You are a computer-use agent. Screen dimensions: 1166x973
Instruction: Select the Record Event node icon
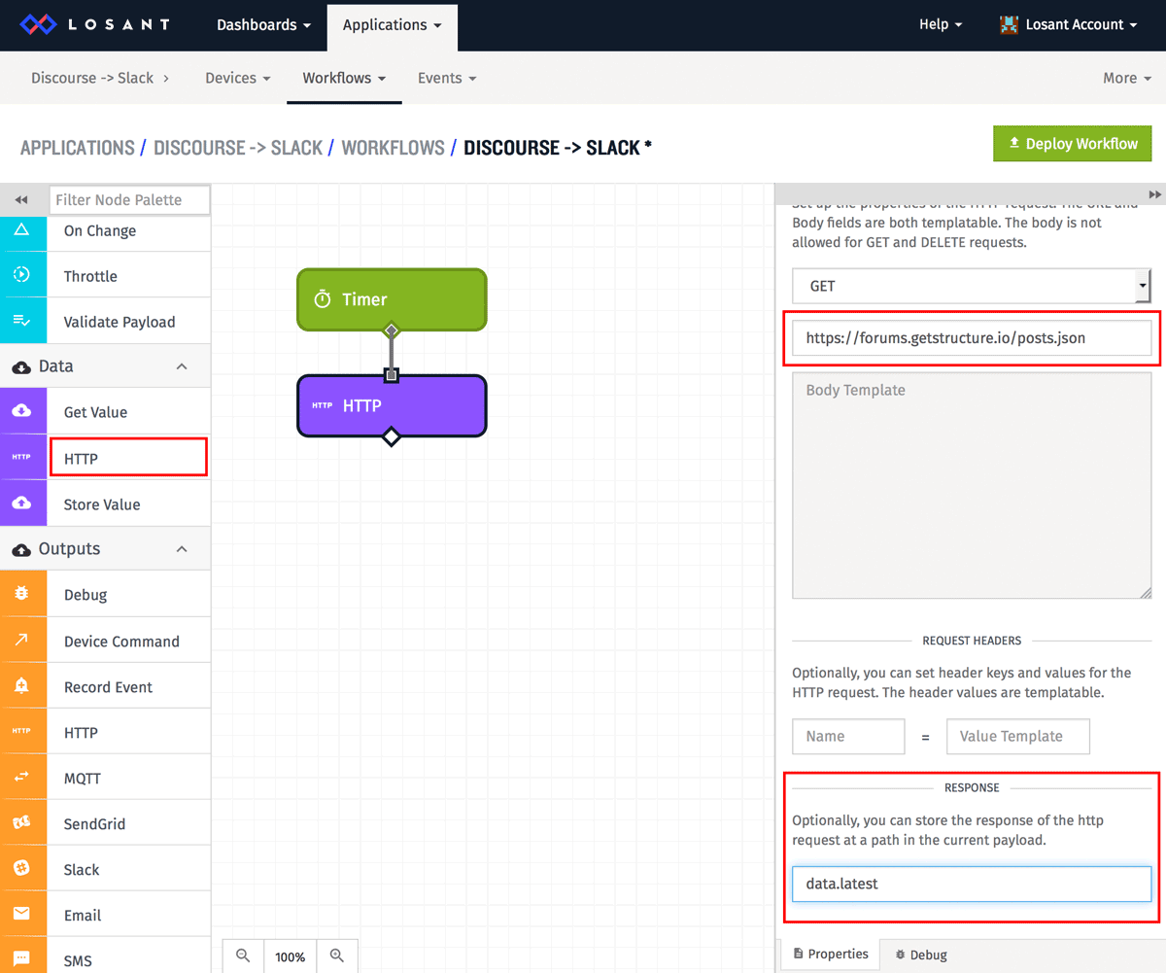22,685
